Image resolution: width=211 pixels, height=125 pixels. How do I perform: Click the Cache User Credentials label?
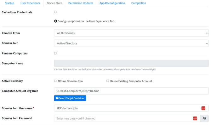pos(17,12)
